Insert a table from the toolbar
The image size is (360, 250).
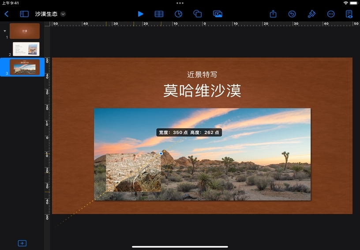tap(159, 14)
